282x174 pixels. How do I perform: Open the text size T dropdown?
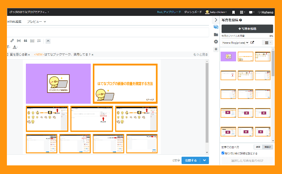tap(8, 47)
